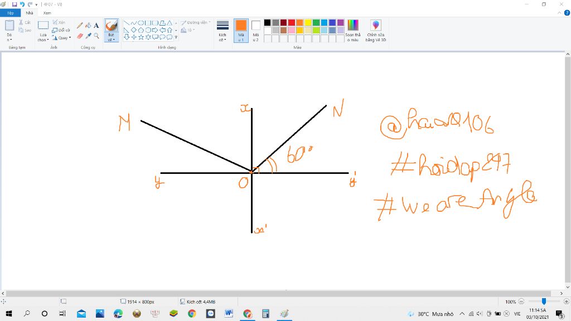Select the Text tool
This screenshot has width=571, height=321.
96,26
